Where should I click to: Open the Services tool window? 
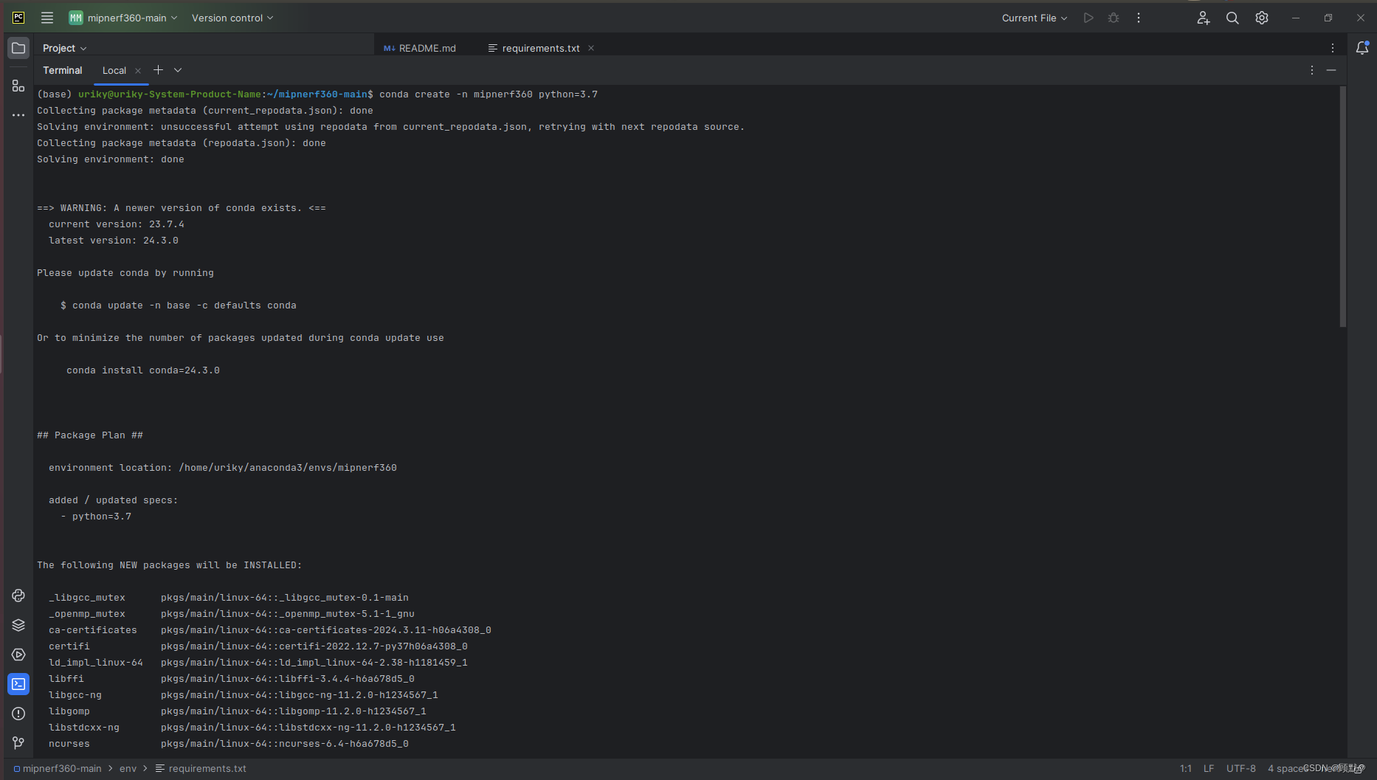coord(18,654)
